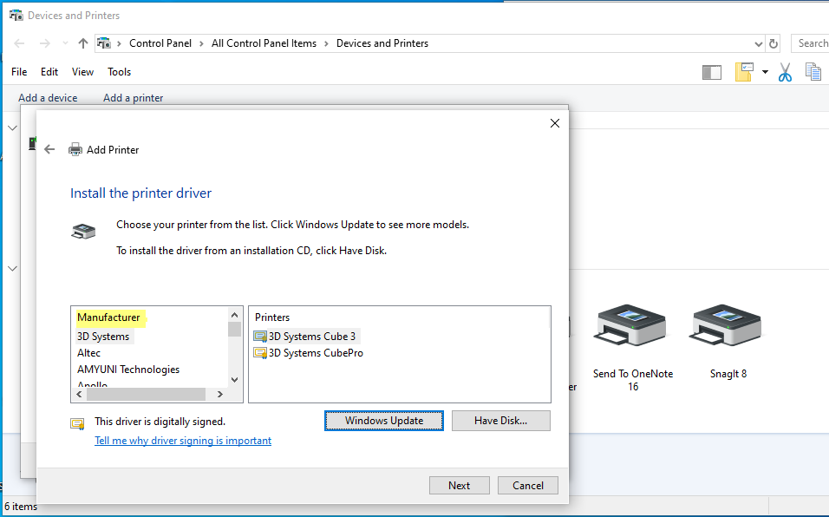829x517 pixels.
Task: Open 'Tell me why driver signing is important'
Action: point(183,441)
